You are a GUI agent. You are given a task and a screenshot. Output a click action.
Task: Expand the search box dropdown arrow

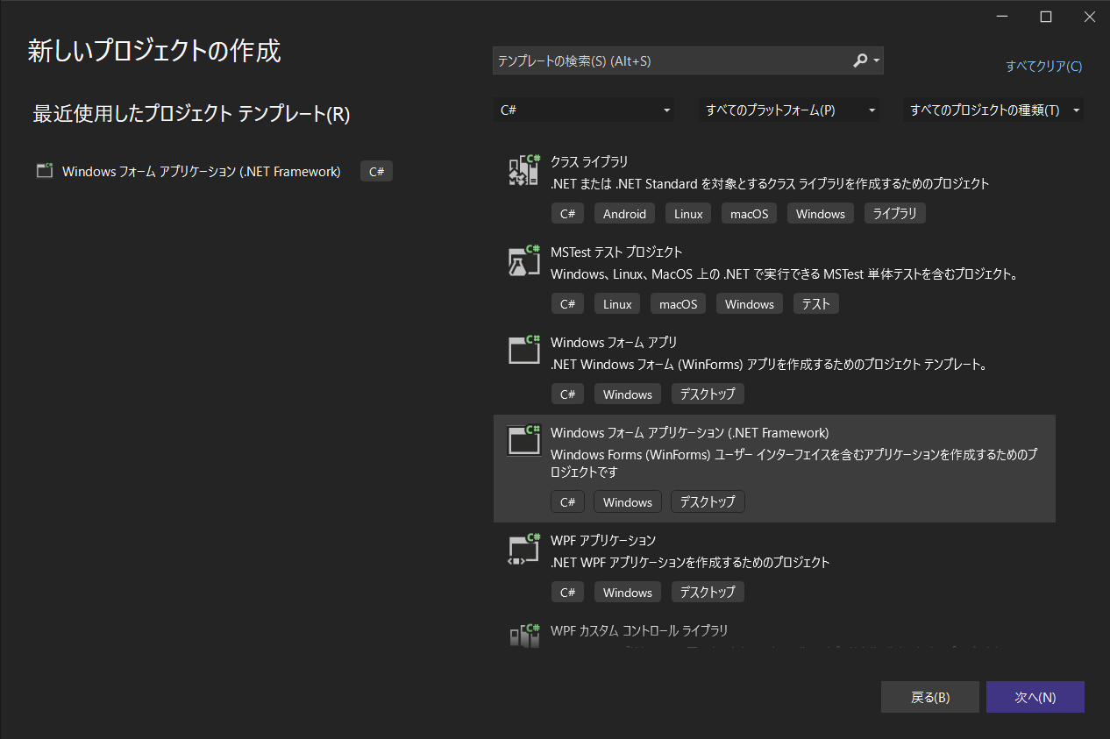click(877, 61)
